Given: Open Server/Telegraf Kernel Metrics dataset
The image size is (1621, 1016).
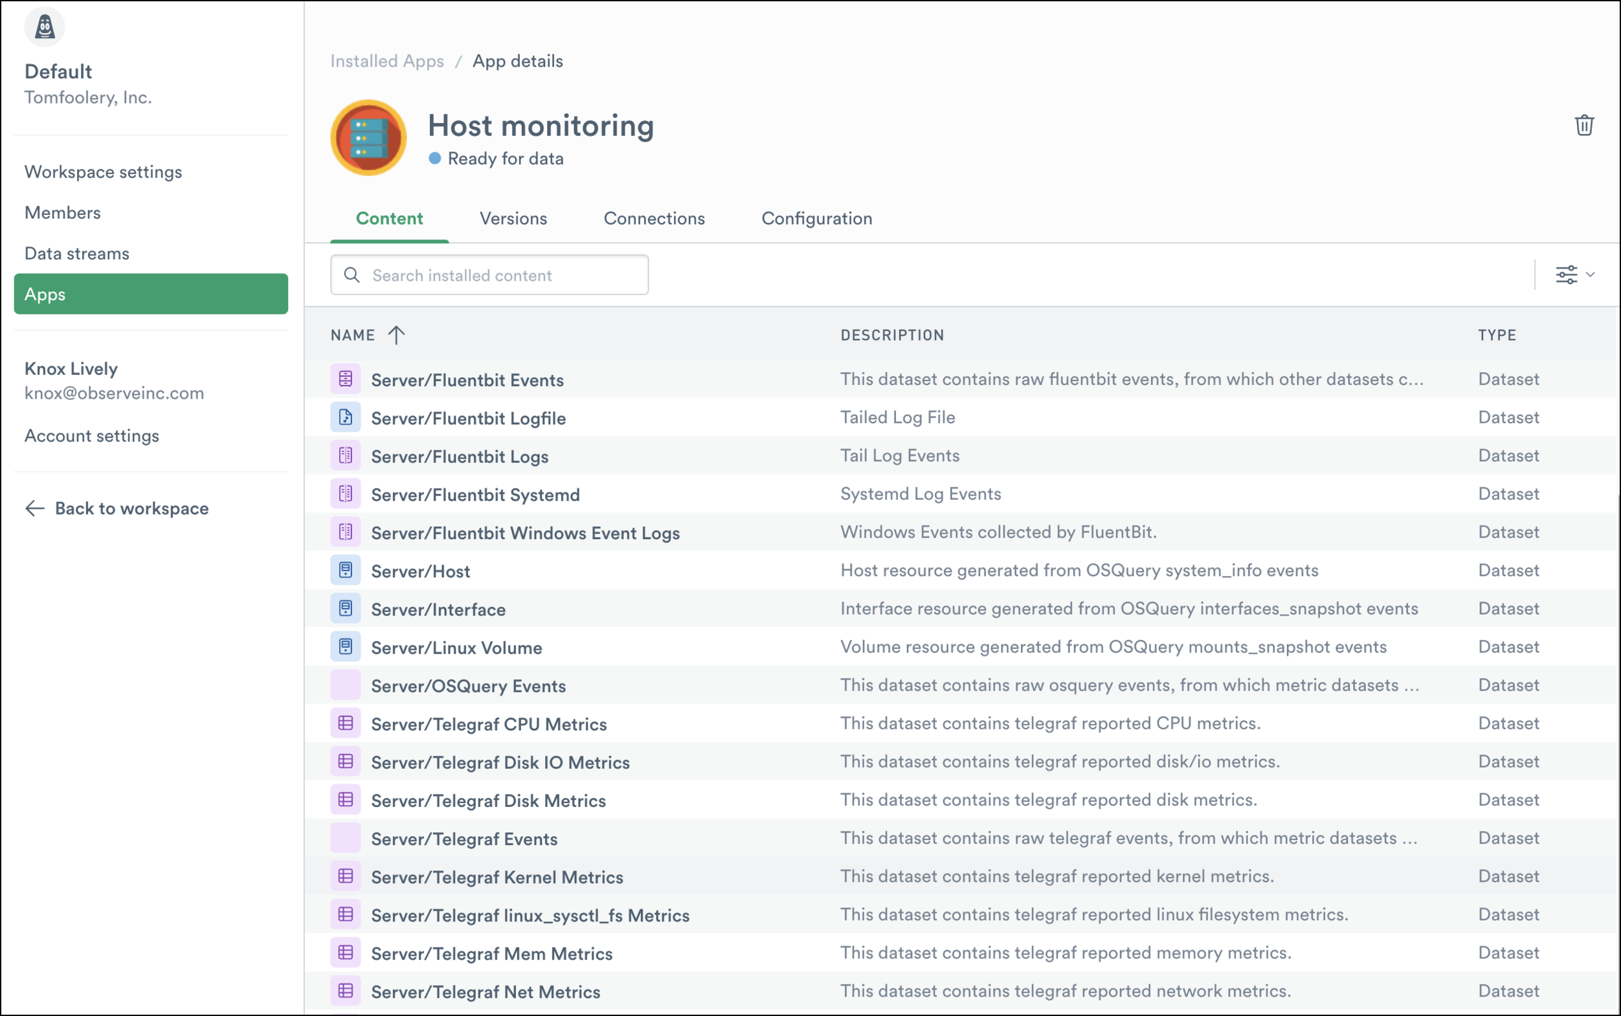Looking at the screenshot, I should coord(497,878).
